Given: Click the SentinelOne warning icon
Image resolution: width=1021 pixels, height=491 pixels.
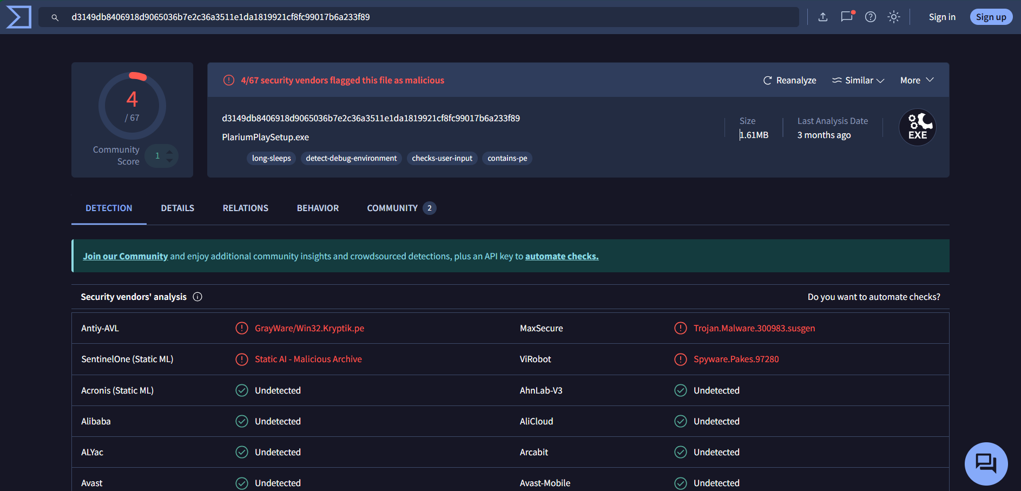Looking at the screenshot, I should click(x=242, y=359).
